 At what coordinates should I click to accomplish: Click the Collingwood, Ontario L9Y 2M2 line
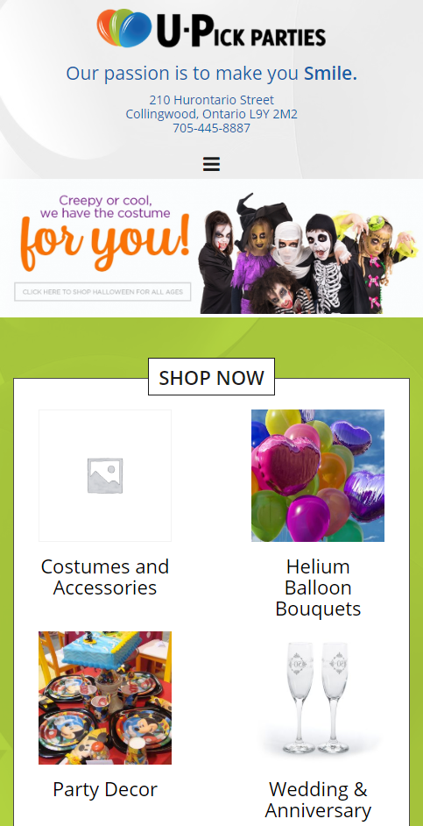(212, 114)
